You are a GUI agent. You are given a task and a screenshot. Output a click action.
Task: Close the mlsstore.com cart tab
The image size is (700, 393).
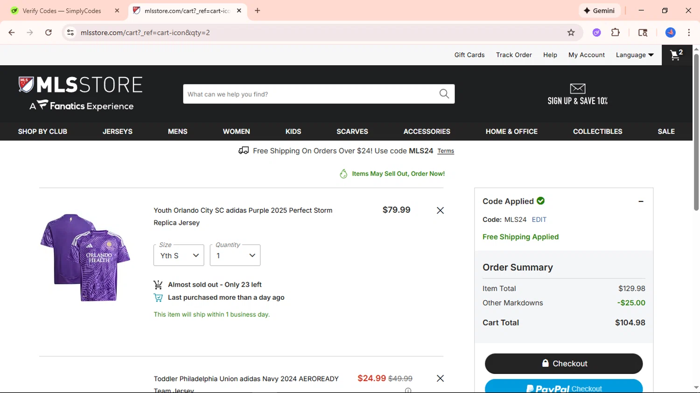coord(239,10)
